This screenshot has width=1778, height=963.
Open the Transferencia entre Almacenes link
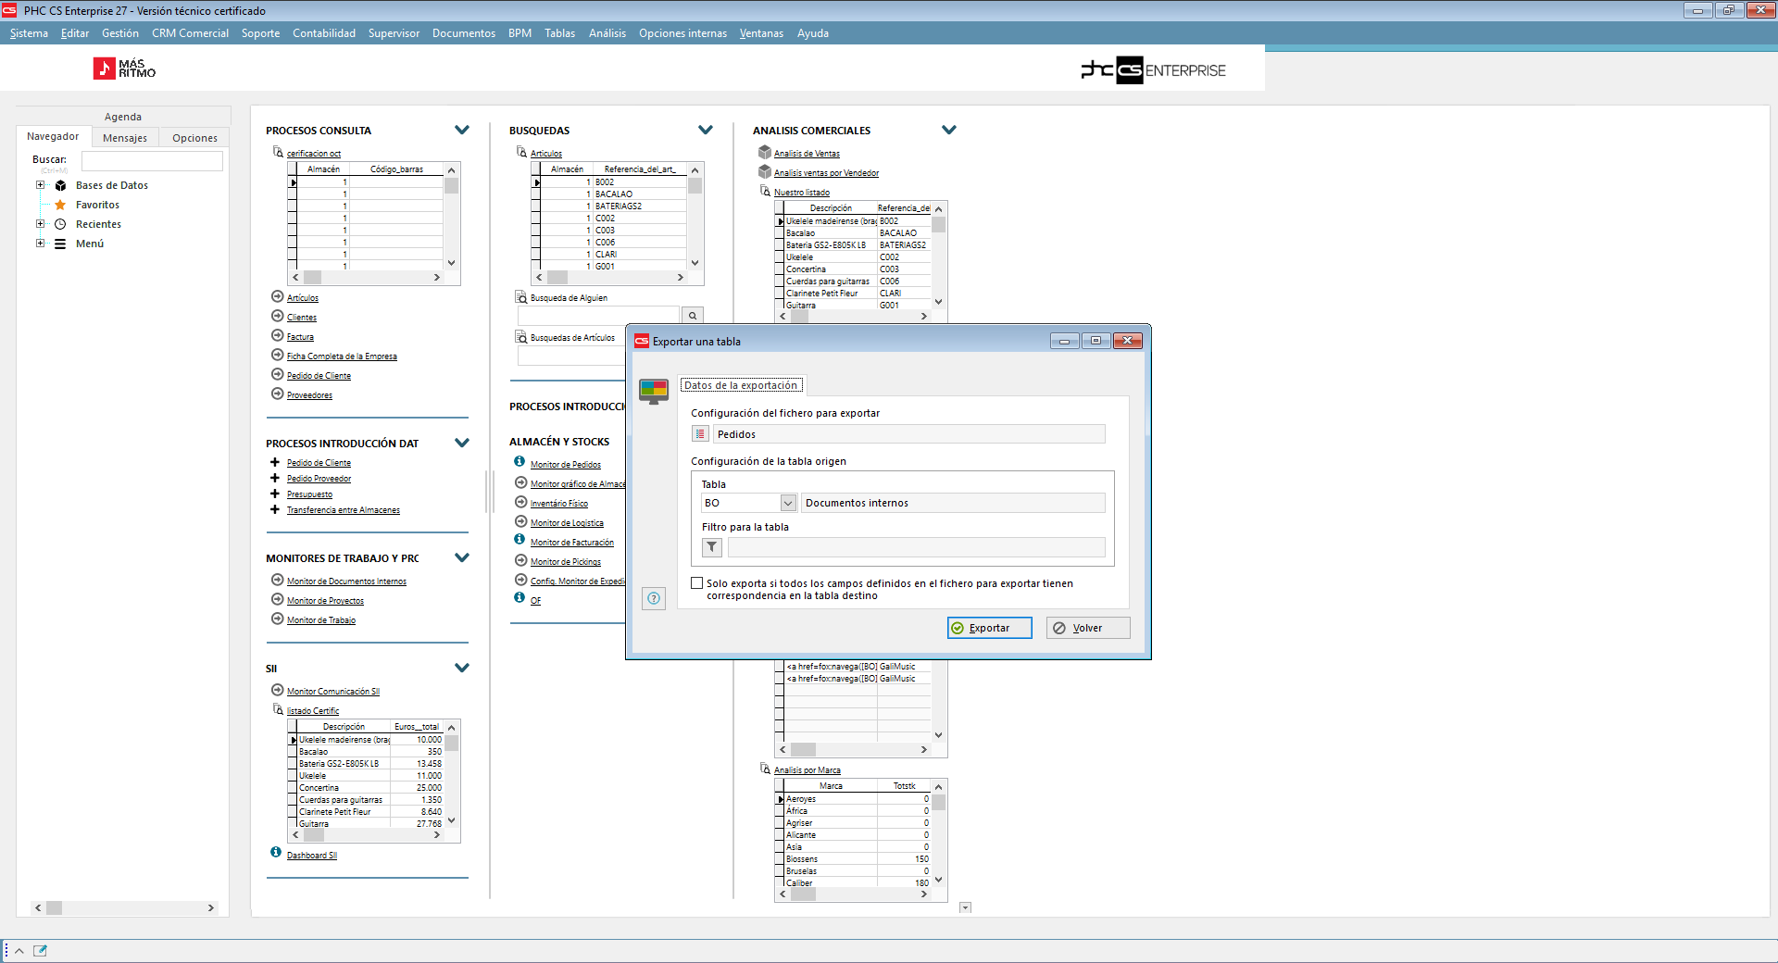(x=344, y=510)
